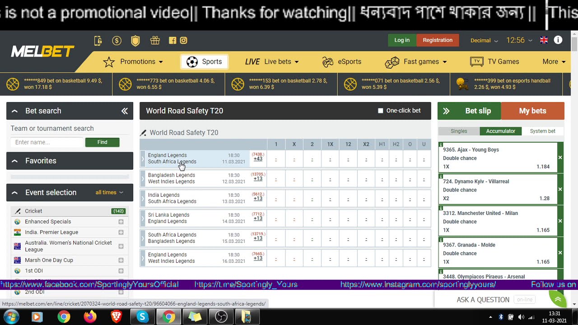Click the cricket icon next to World Road Safety T20
578x325 pixels.
pos(143,133)
